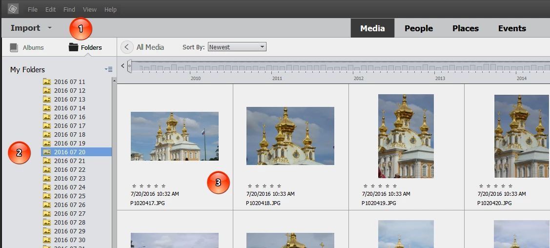
Task: Click the 7/20/2016 10:32 AM date text
Action: pos(155,194)
